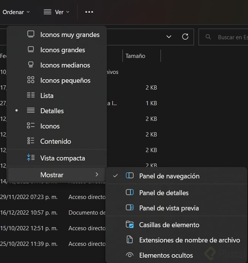The image size is (248, 263).
Task: Enable Vista compacta menu entry
Action: (62, 158)
